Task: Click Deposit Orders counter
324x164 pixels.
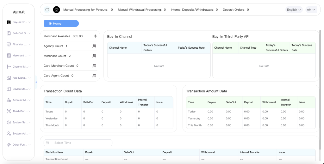Action: (x=236, y=10)
